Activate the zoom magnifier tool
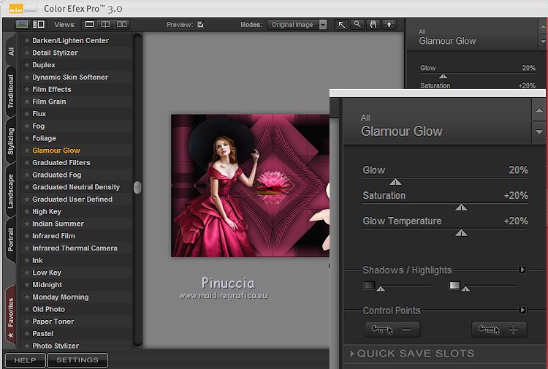Viewport: 548px width, 369px height. pos(357,24)
